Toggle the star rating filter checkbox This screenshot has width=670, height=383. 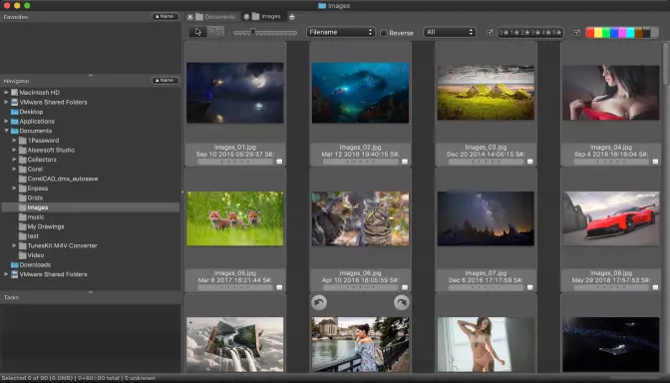pos(490,33)
